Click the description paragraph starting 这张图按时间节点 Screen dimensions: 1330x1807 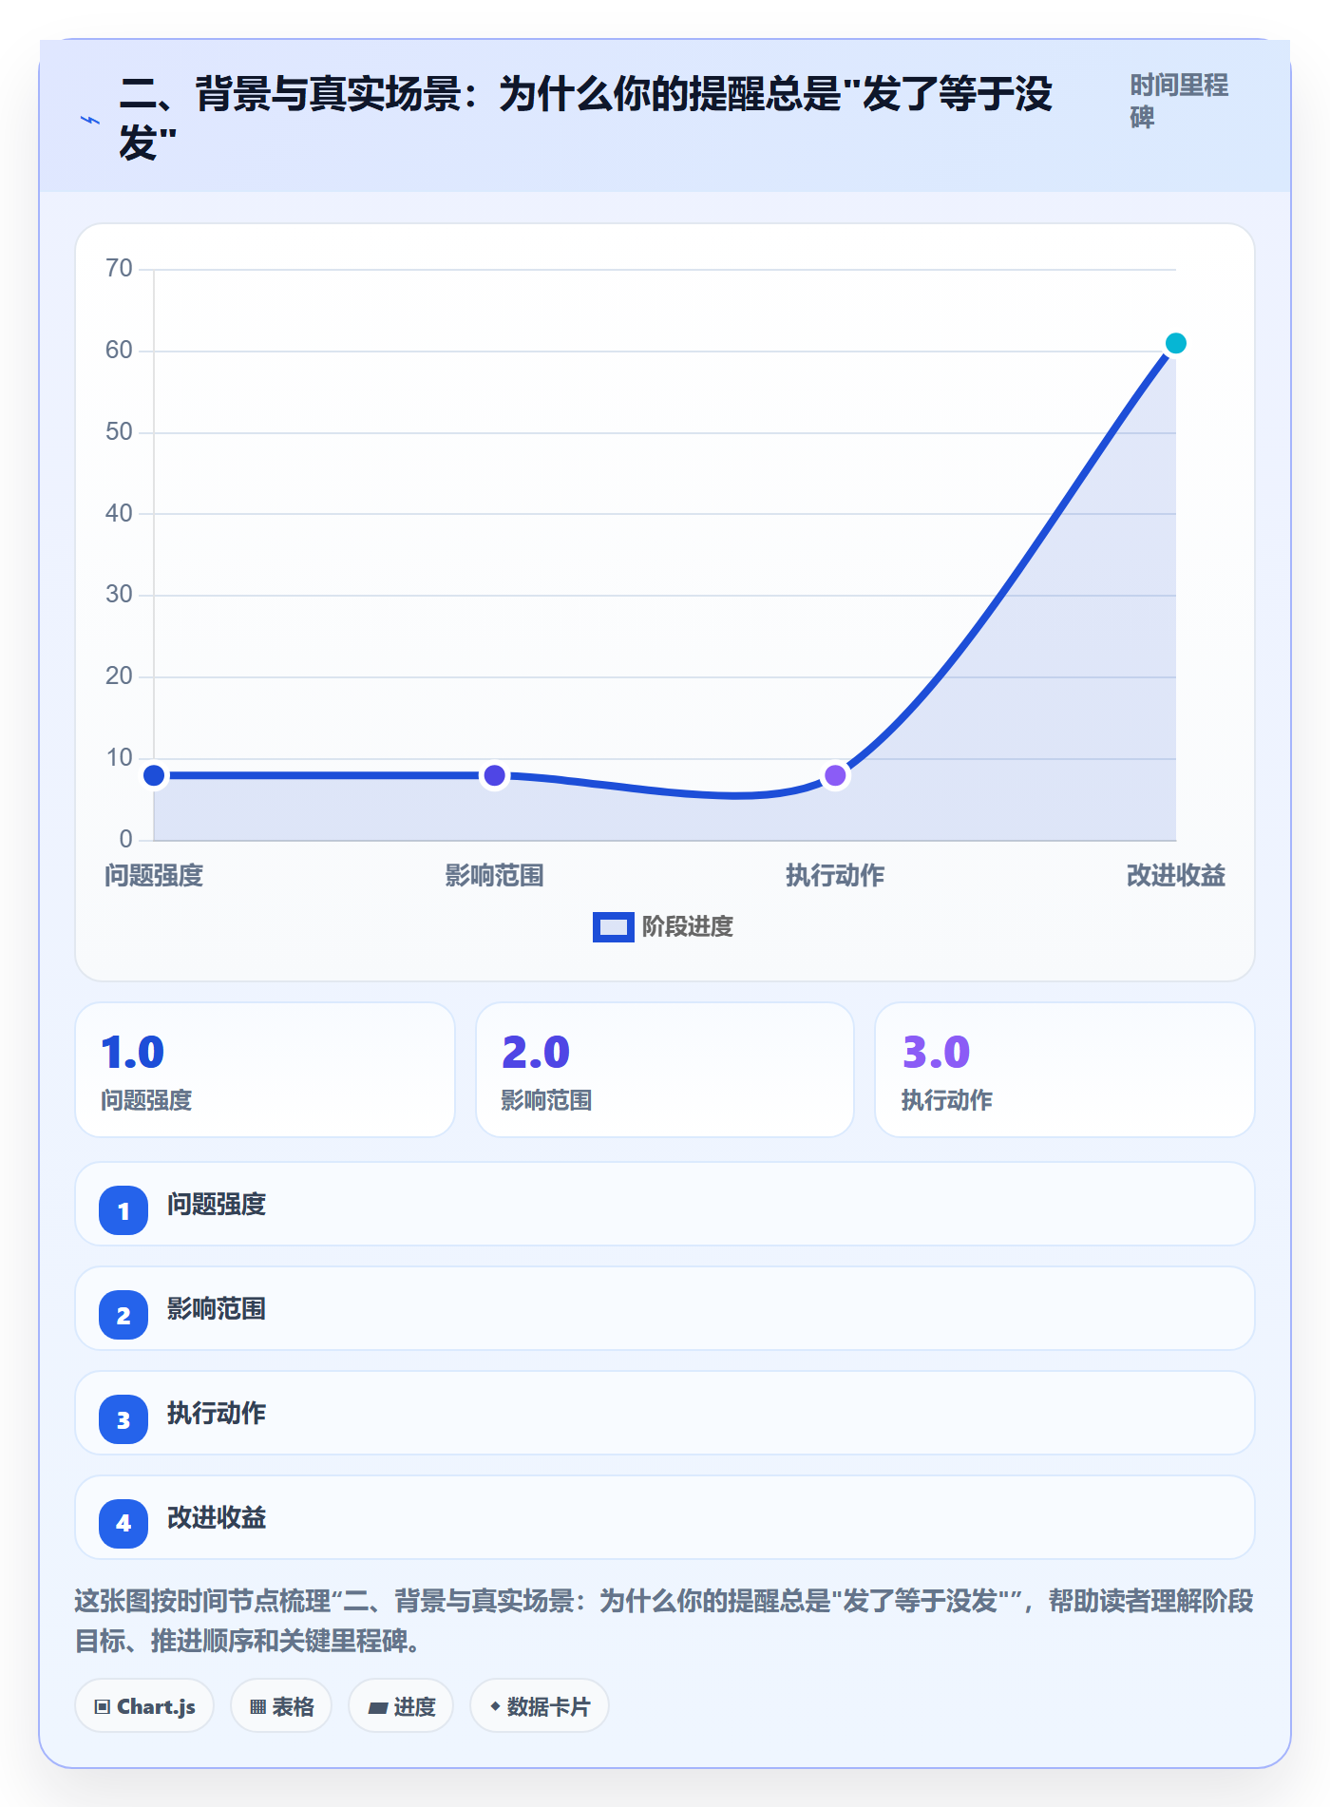[x=664, y=1621]
